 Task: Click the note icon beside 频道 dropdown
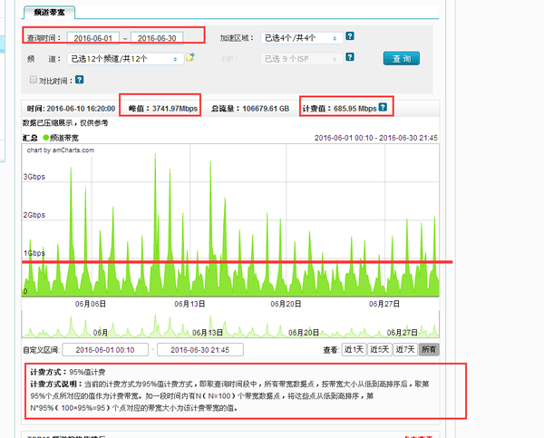click(190, 57)
